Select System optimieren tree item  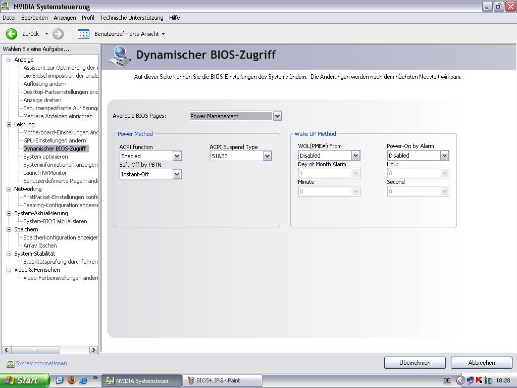45,157
